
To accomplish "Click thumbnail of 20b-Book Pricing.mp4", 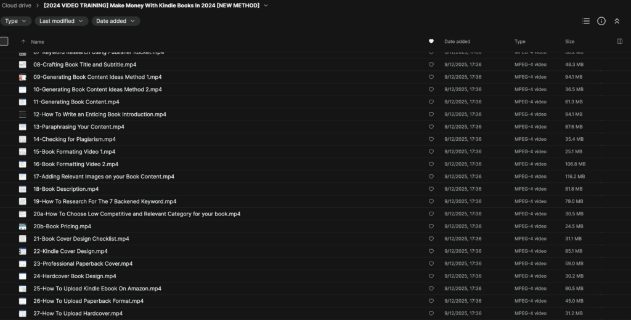I will click(x=23, y=226).
